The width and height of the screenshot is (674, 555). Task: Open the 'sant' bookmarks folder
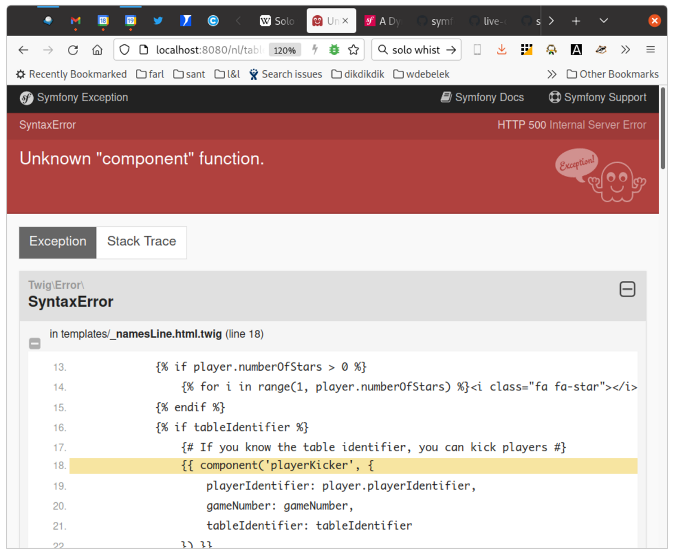(x=189, y=74)
